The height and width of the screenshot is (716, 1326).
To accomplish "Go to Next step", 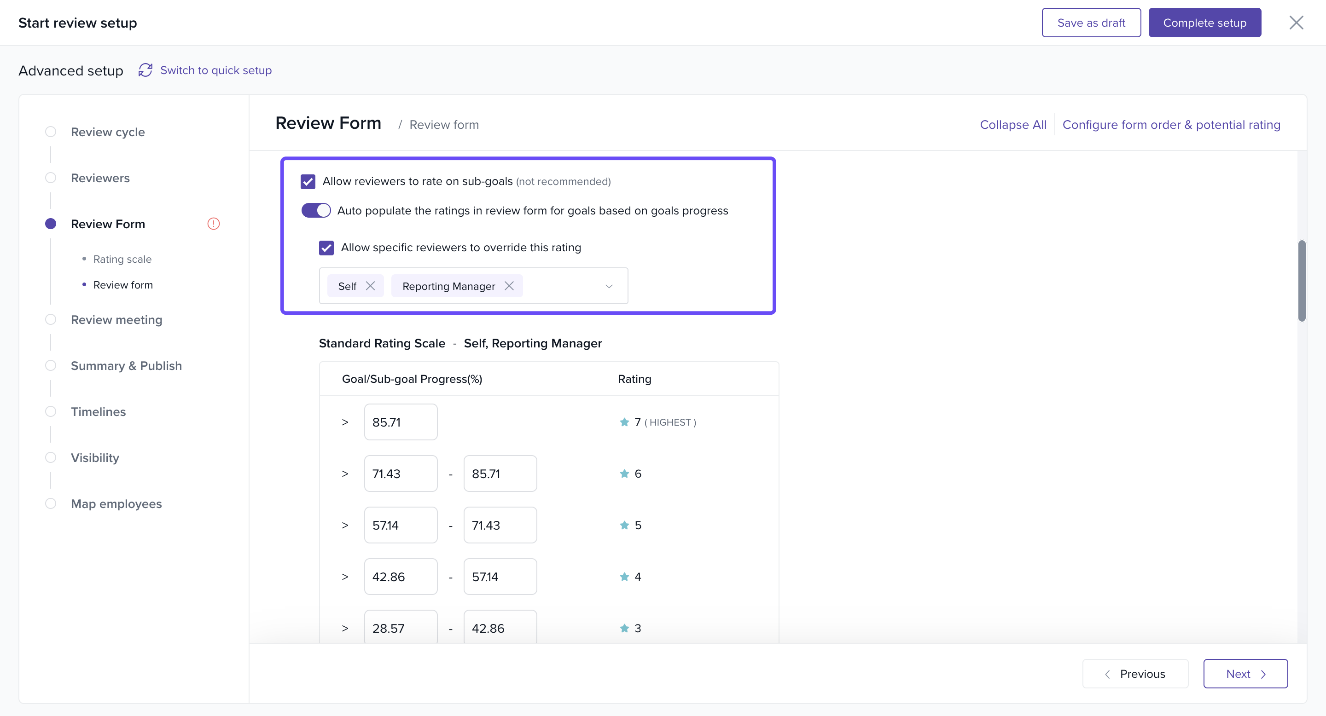I will (x=1245, y=674).
